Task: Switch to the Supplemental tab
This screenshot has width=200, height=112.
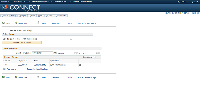Action: [x=61, y=16]
